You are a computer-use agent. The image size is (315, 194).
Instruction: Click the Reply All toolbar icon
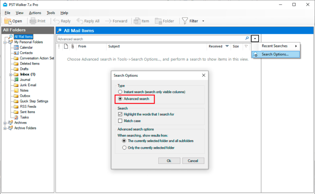80,21
